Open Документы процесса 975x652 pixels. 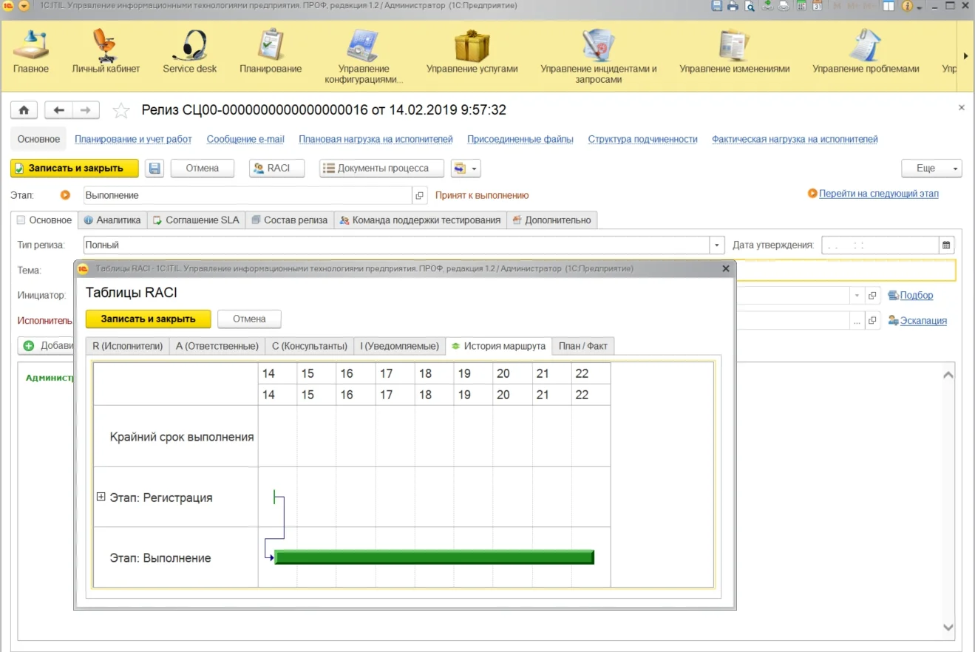click(x=382, y=169)
